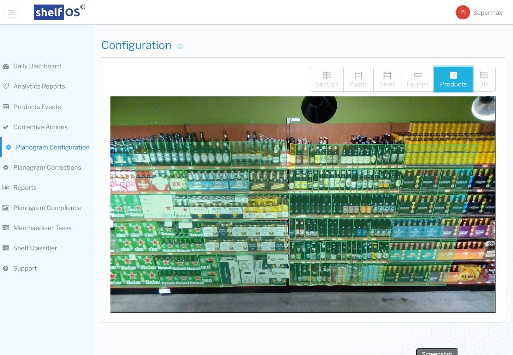Open Planogram Corrections page
The width and height of the screenshot is (513, 355).
[x=47, y=168]
